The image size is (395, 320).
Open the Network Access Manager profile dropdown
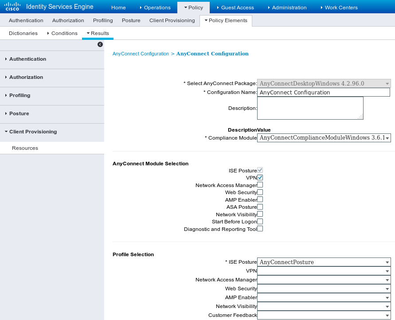(x=324, y=280)
